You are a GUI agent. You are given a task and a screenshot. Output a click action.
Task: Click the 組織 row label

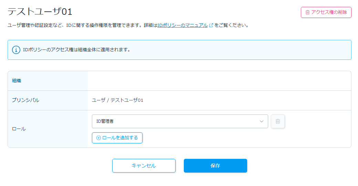click(17, 81)
